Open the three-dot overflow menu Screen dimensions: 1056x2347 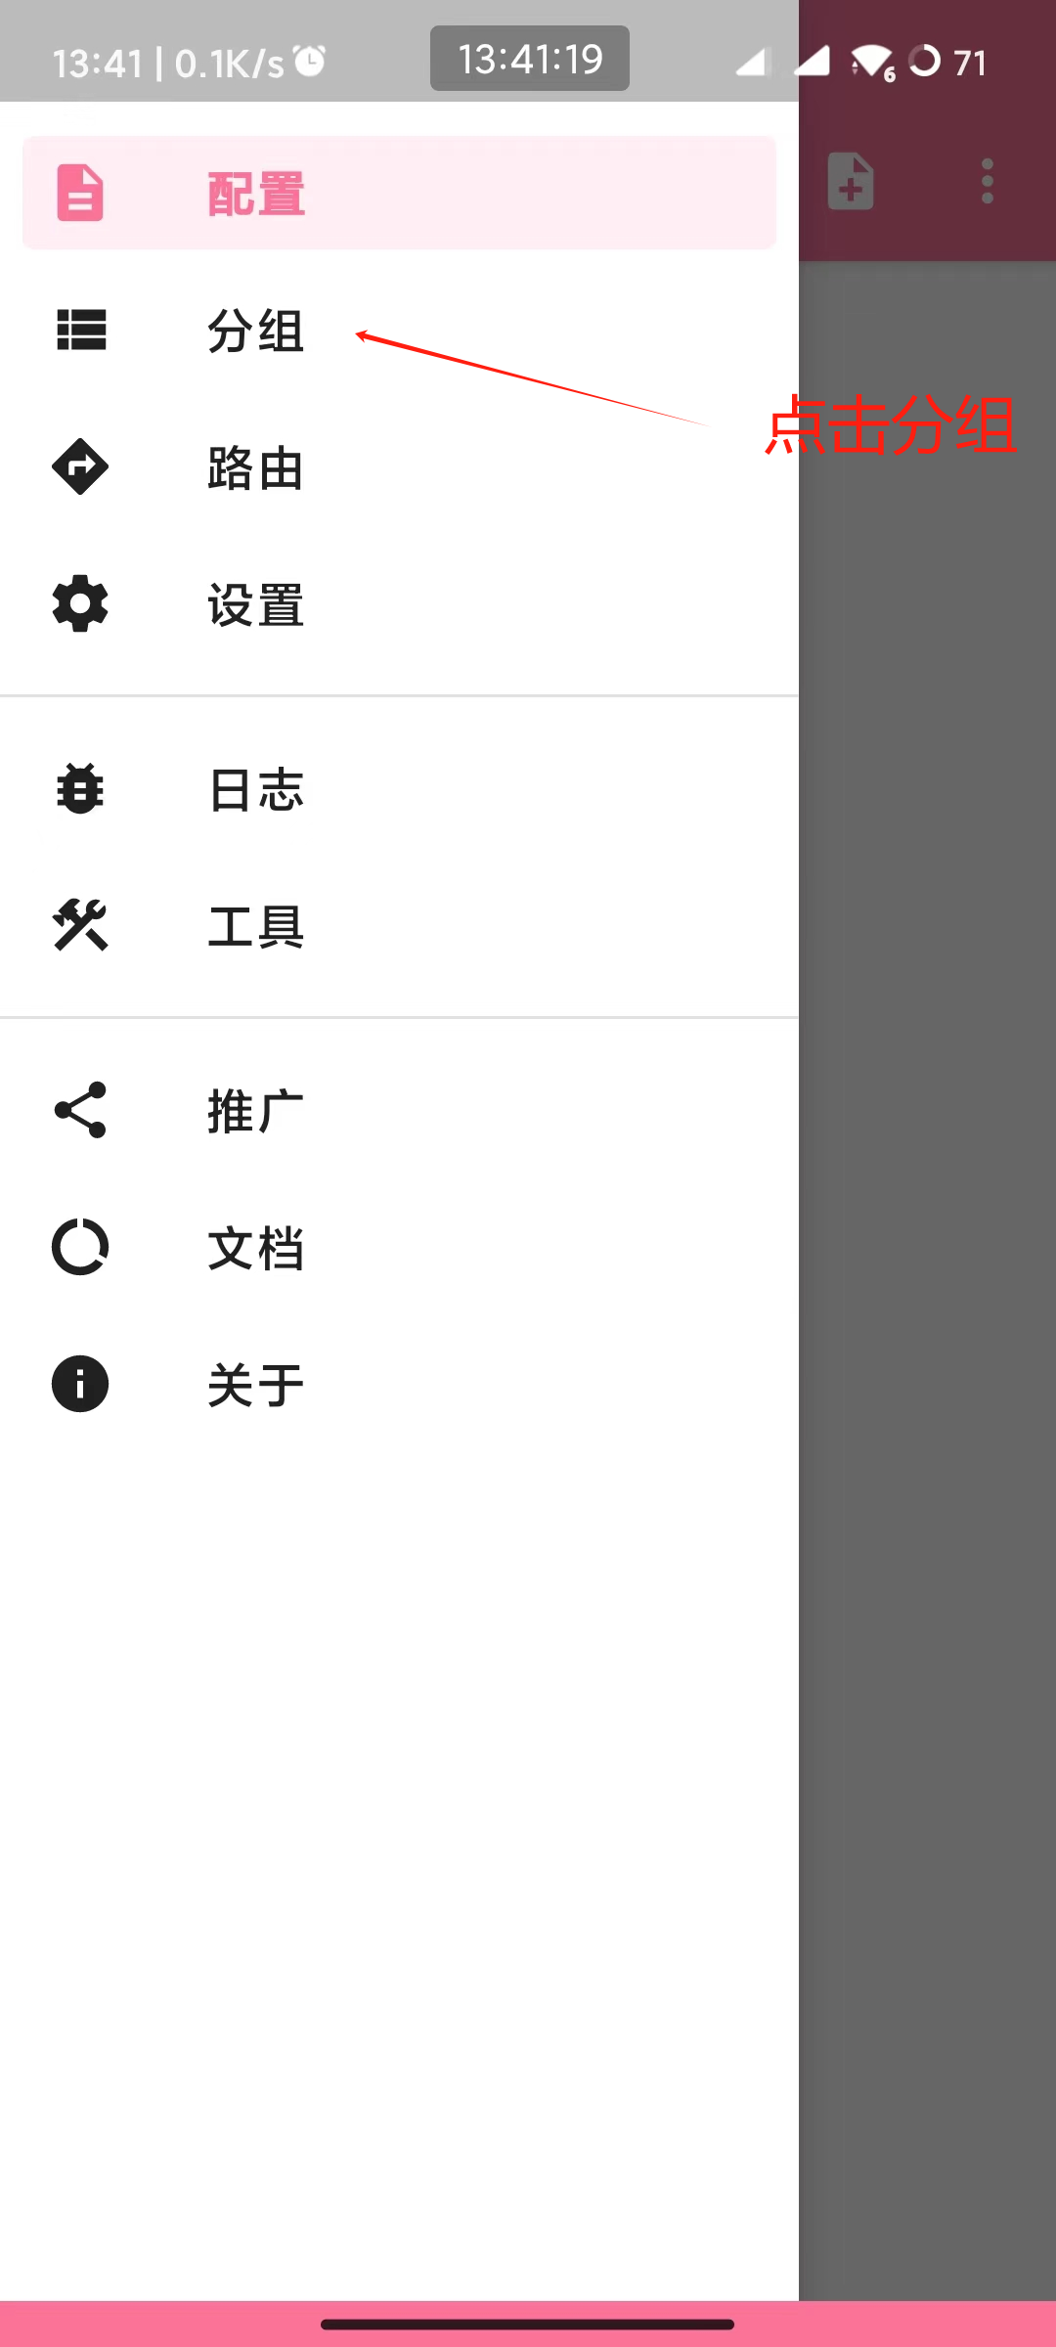click(x=988, y=181)
